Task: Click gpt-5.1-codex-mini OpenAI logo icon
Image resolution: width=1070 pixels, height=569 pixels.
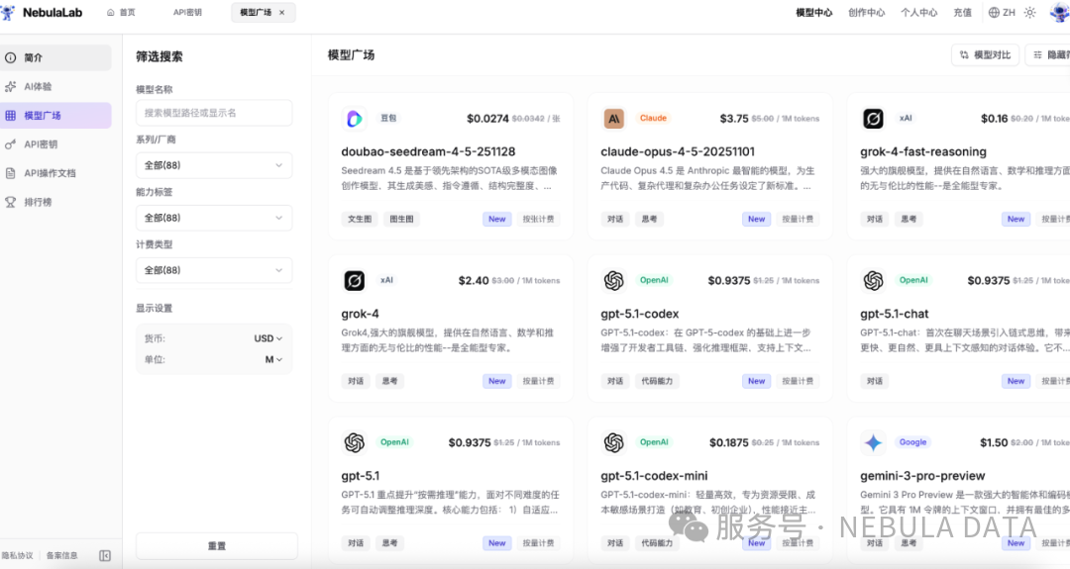Action: tap(613, 443)
